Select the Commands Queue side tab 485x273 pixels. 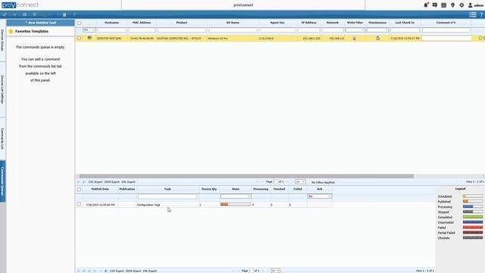pyautogui.click(x=2, y=181)
